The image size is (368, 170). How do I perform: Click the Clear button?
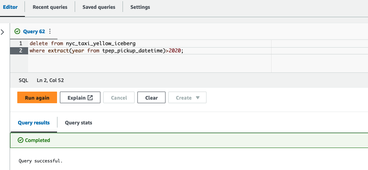(151, 98)
